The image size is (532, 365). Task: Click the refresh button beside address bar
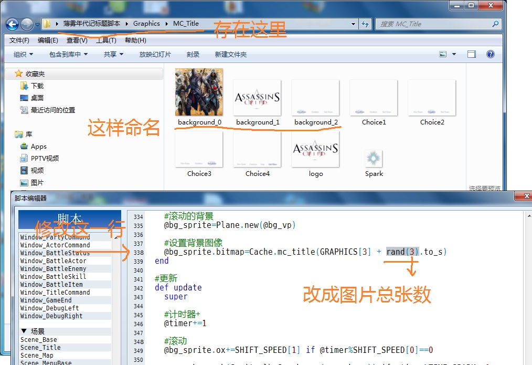click(365, 24)
